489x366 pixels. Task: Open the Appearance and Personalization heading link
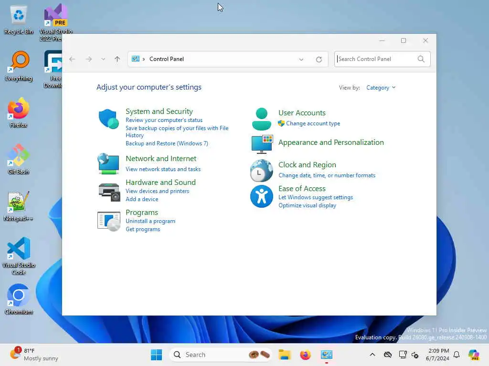(331, 142)
